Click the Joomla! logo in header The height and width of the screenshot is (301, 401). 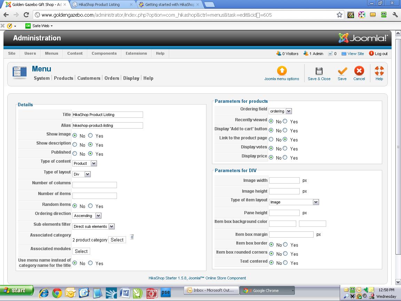(x=363, y=38)
